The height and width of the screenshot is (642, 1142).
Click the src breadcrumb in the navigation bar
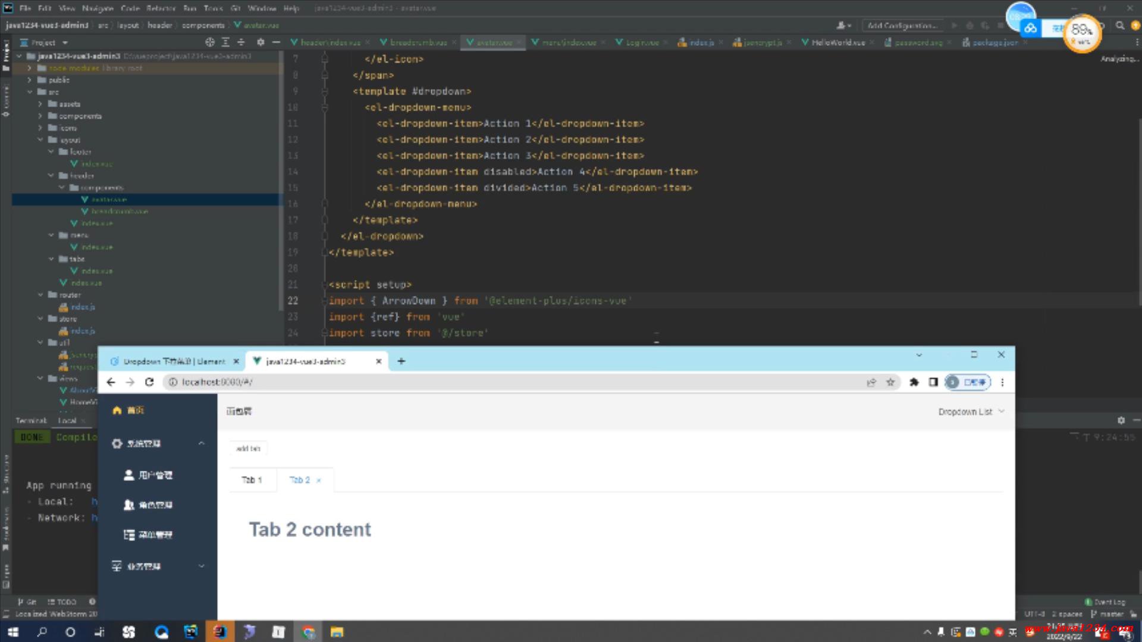[x=103, y=26]
